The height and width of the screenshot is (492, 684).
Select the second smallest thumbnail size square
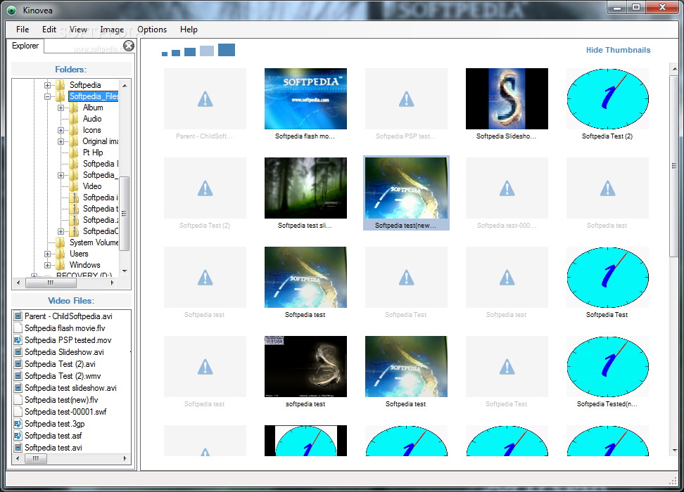click(176, 53)
